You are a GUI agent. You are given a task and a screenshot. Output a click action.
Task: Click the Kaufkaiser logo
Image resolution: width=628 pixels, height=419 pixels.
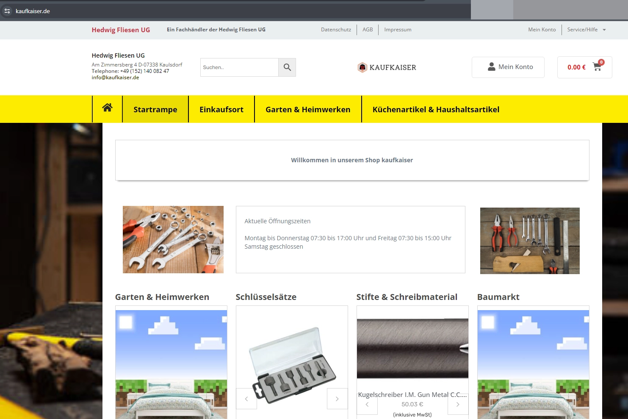pos(387,67)
